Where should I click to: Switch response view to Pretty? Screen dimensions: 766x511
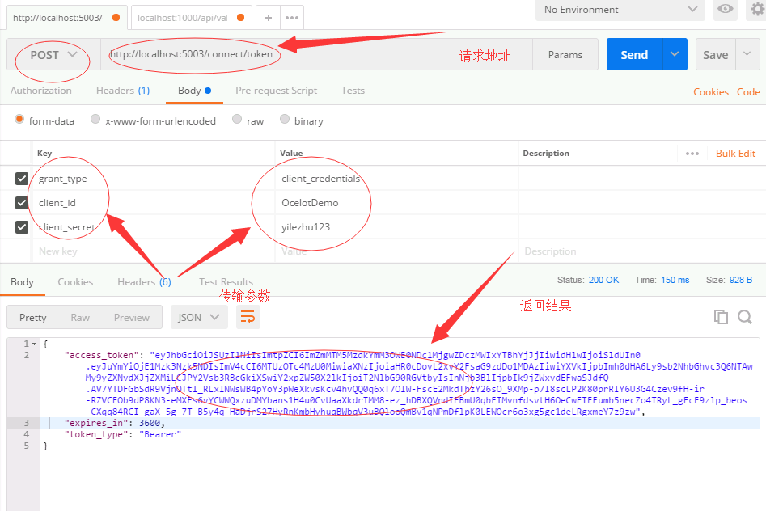coord(32,318)
